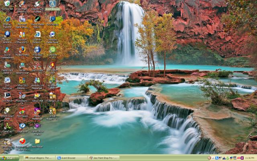The image size is (257, 161).
Task: Select the GameTap desktop icon
Action: pos(7,126)
